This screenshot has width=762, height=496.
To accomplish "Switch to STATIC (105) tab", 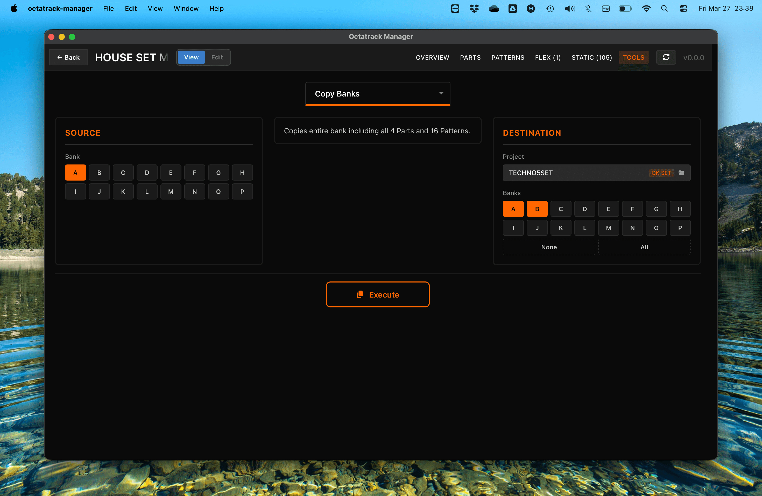I will click(x=591, y=57).
